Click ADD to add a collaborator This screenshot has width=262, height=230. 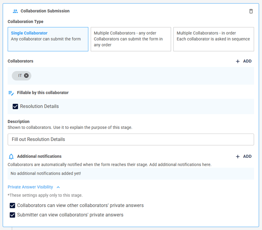pos(244,61)
